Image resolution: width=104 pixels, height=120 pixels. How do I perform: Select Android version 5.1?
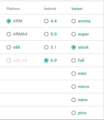click(x=46, y=47)
